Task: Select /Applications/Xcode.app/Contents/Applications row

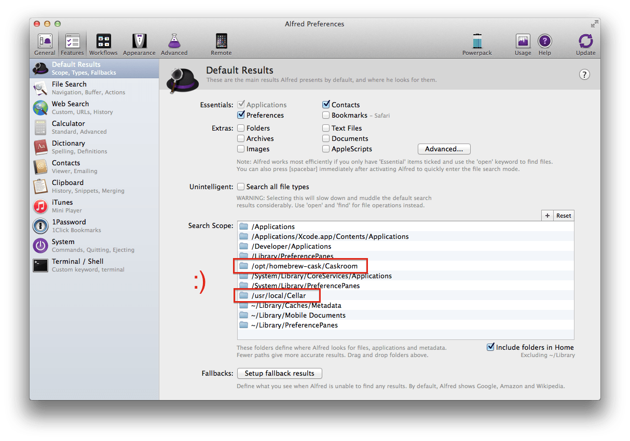Action: (405, 236)
